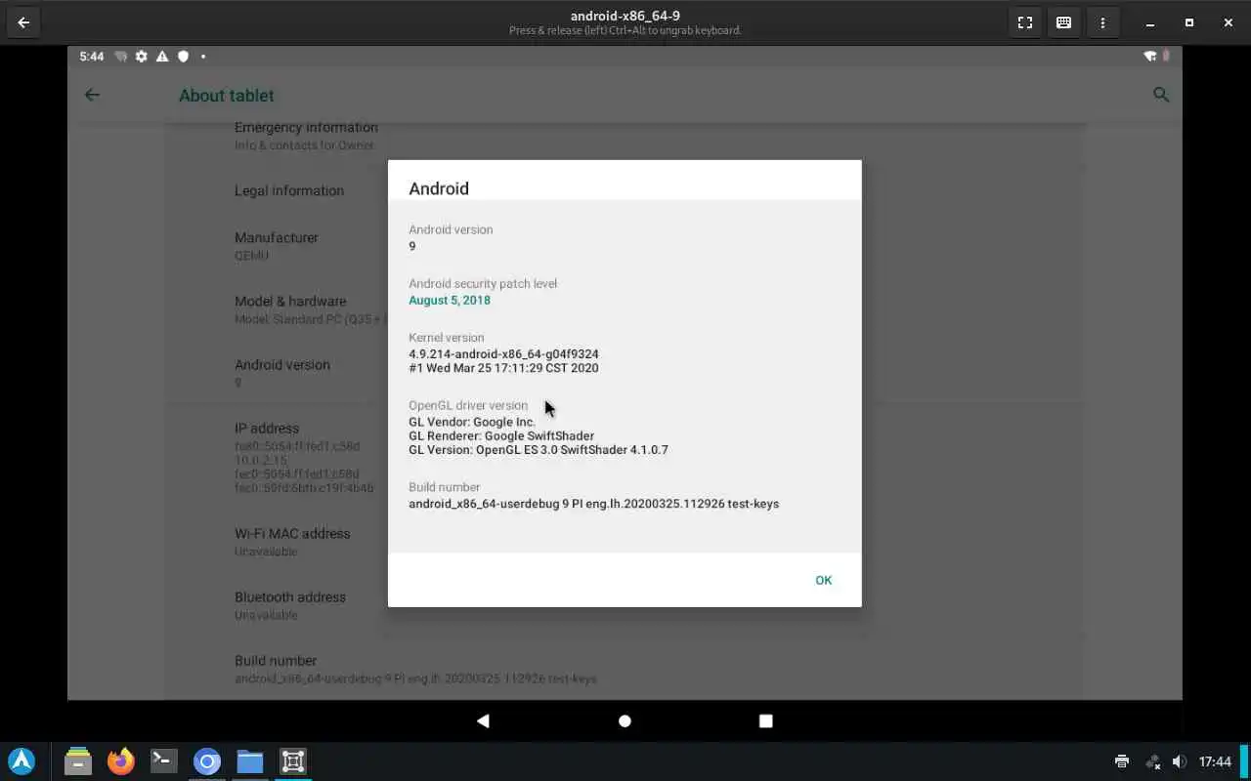Click the GL Vendor: Google Inc. line

(472, 422)
